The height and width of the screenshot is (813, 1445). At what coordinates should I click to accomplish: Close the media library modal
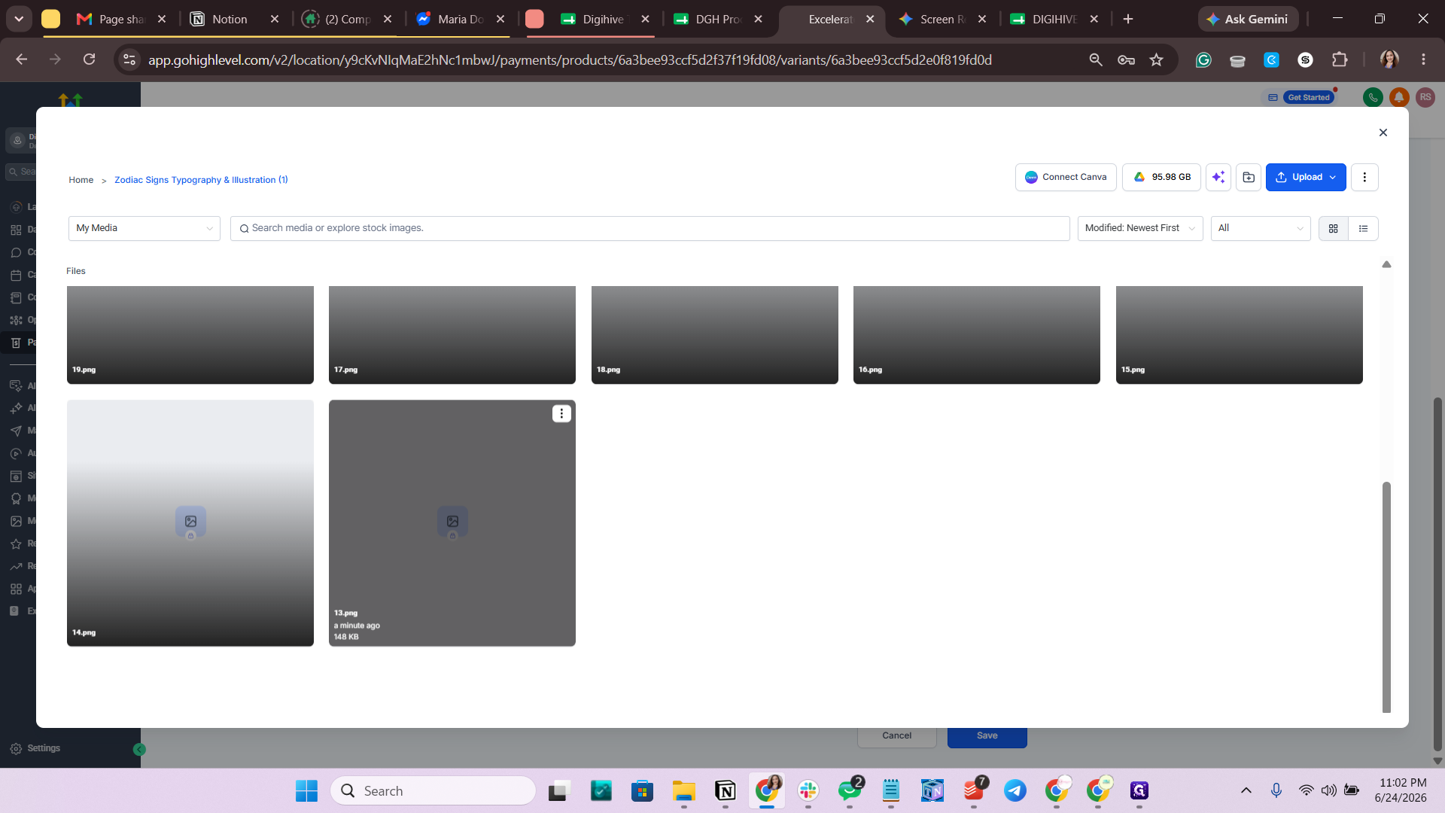pos(1383,132)
